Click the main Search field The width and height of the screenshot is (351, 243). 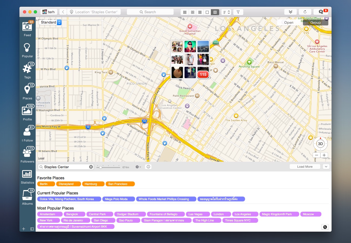tap(150, 12)
